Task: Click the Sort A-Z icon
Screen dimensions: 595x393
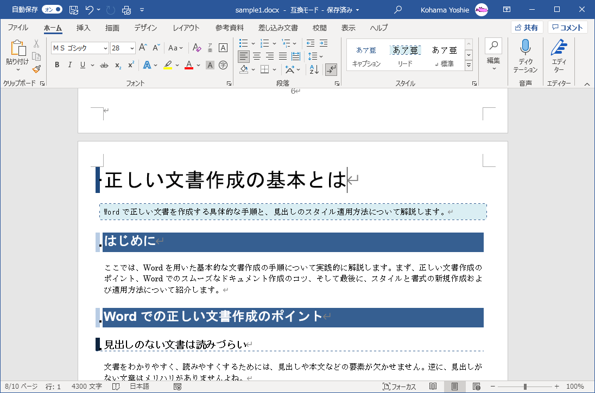Action: 314,69
